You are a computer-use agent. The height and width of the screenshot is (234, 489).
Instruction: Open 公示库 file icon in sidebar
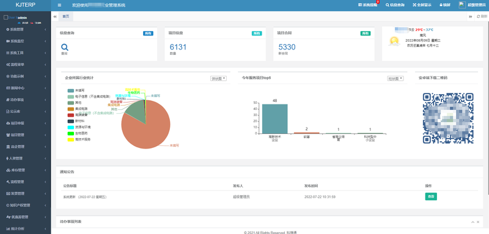[7, 112]
